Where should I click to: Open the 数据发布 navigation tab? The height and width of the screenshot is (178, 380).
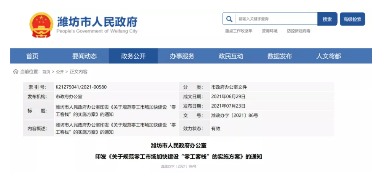pos(279,56)
